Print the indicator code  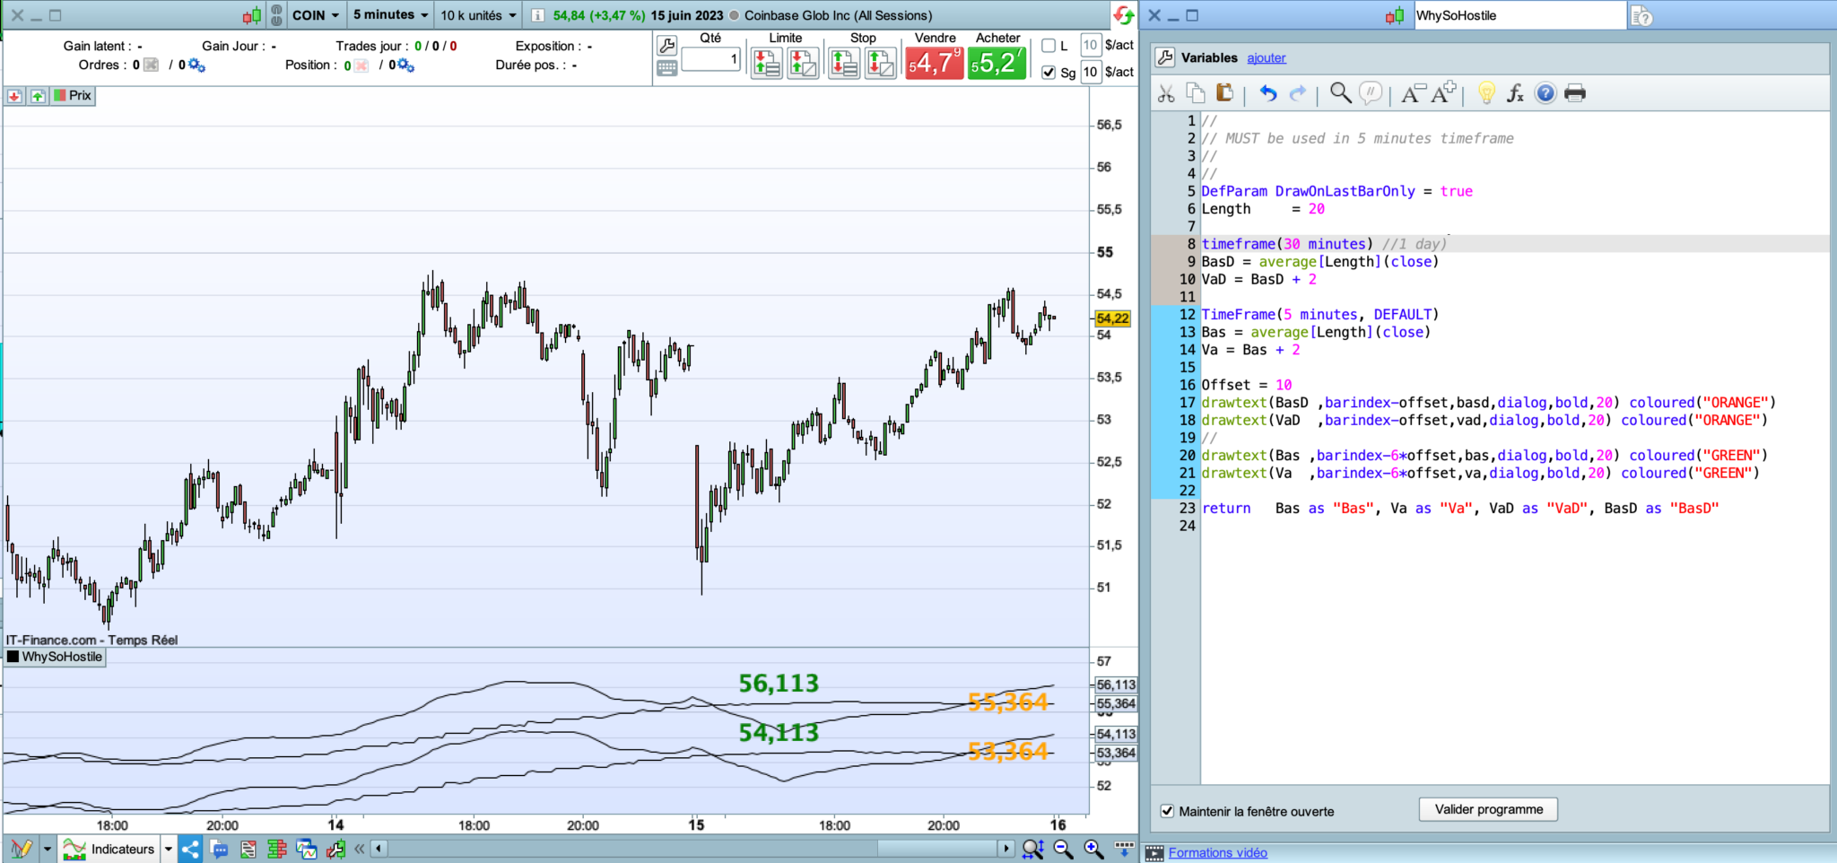[1575, 93]
